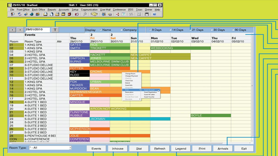
Task: Select the 21 Days view option
Action: pos(191,30)
